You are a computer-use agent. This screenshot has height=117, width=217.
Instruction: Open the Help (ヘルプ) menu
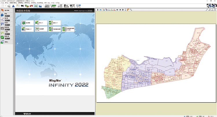(58, 3)
